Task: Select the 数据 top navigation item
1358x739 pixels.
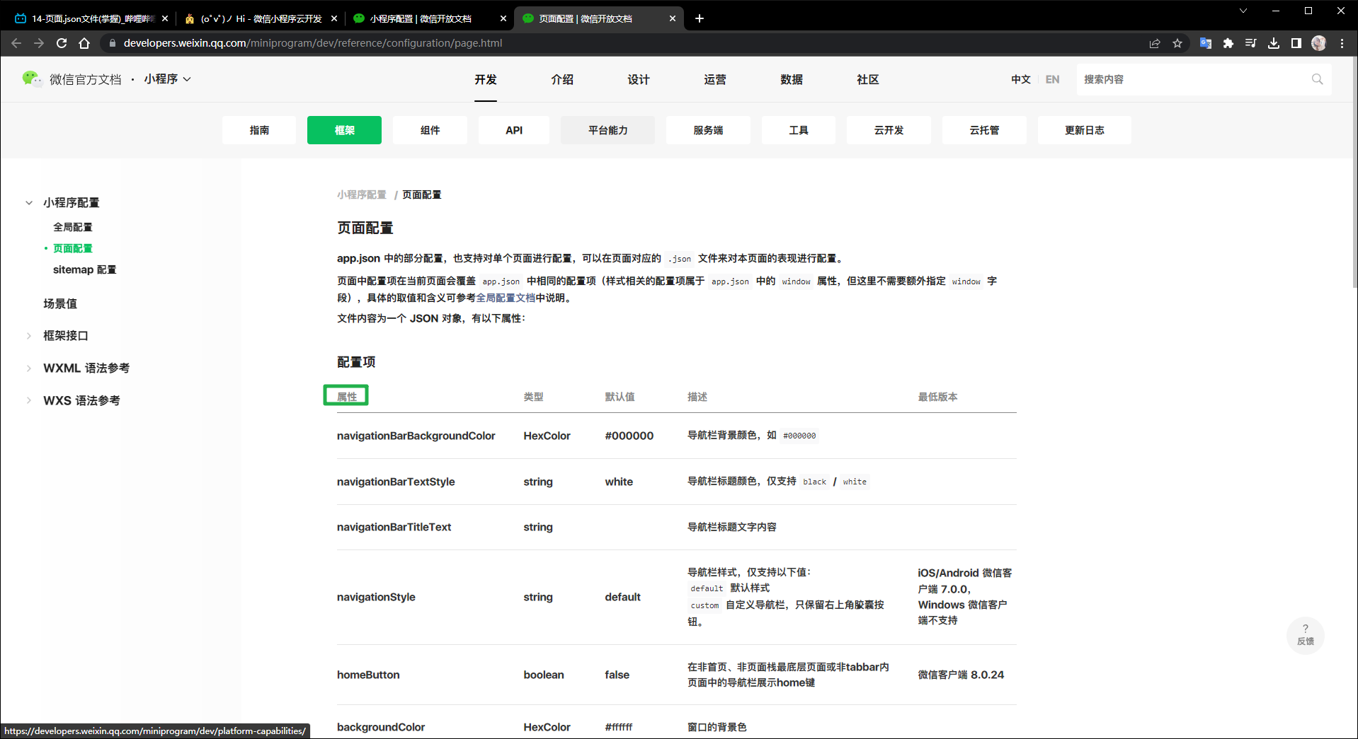Action: coord(792,79)
